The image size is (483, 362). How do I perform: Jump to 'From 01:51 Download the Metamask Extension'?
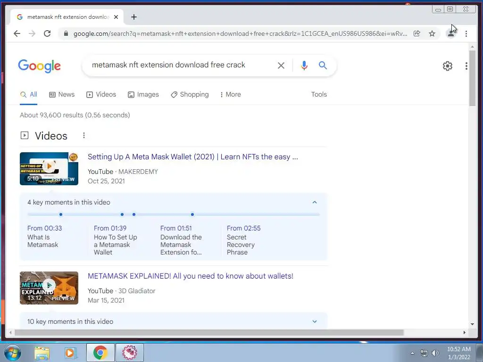pos(181,240)
